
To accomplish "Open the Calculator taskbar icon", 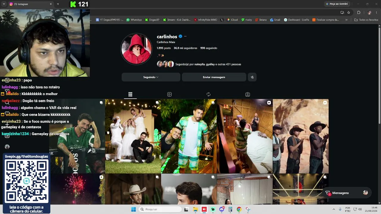I will tap(230, 209).
